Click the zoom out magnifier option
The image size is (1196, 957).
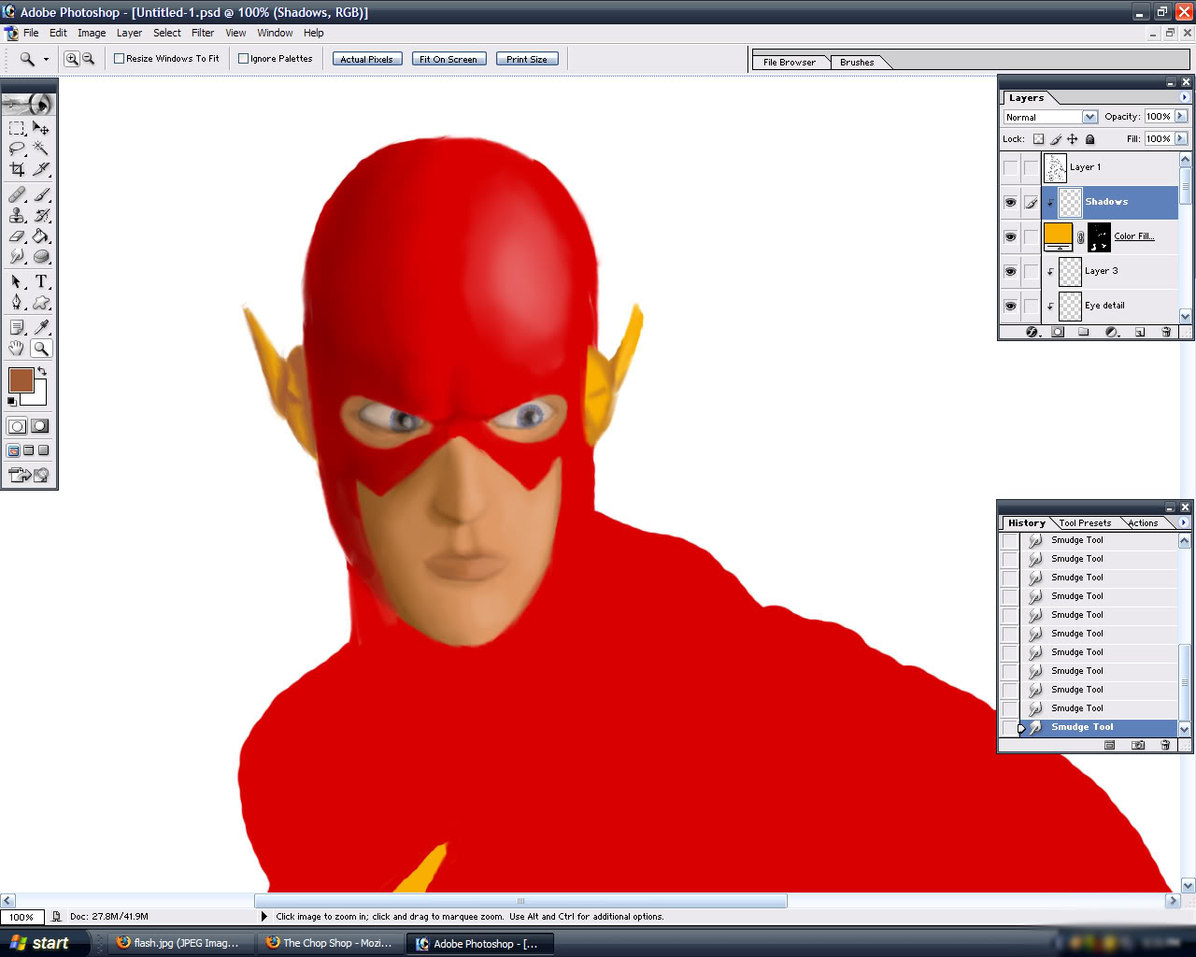point(88,59)
